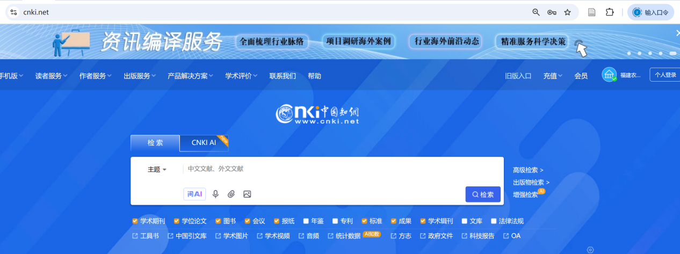680x254 pixels.
Task: Click the blue 检索 search button
Action: pyautogui.click(x=483, y=194)
